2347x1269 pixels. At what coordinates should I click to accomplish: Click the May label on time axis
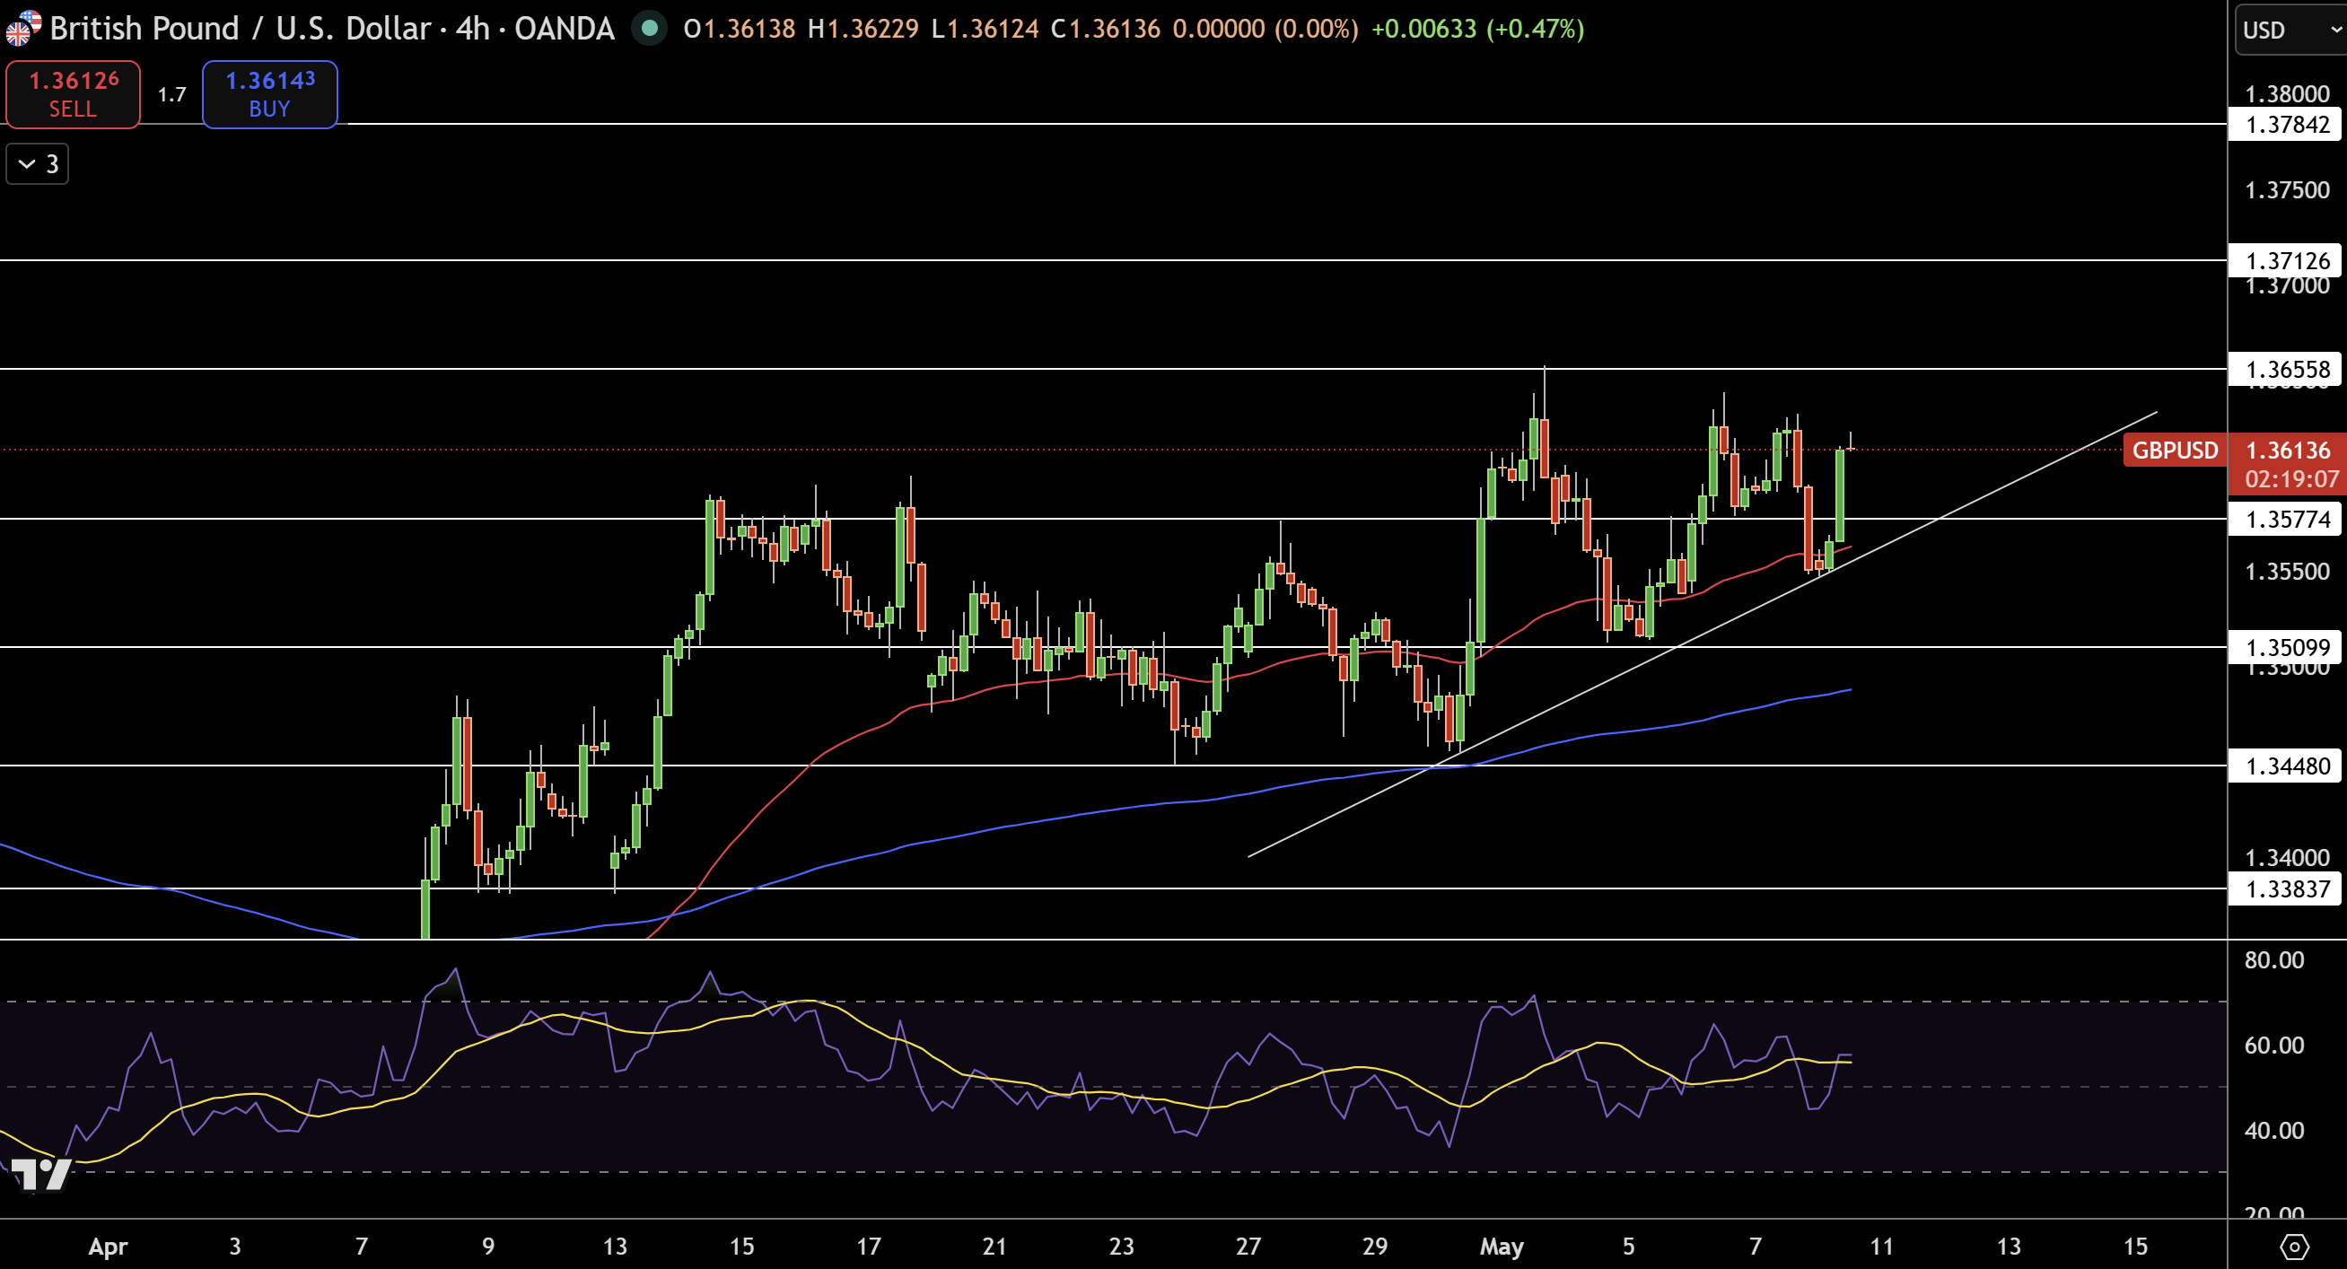pyautogui.click(x=1502, y=1247)
